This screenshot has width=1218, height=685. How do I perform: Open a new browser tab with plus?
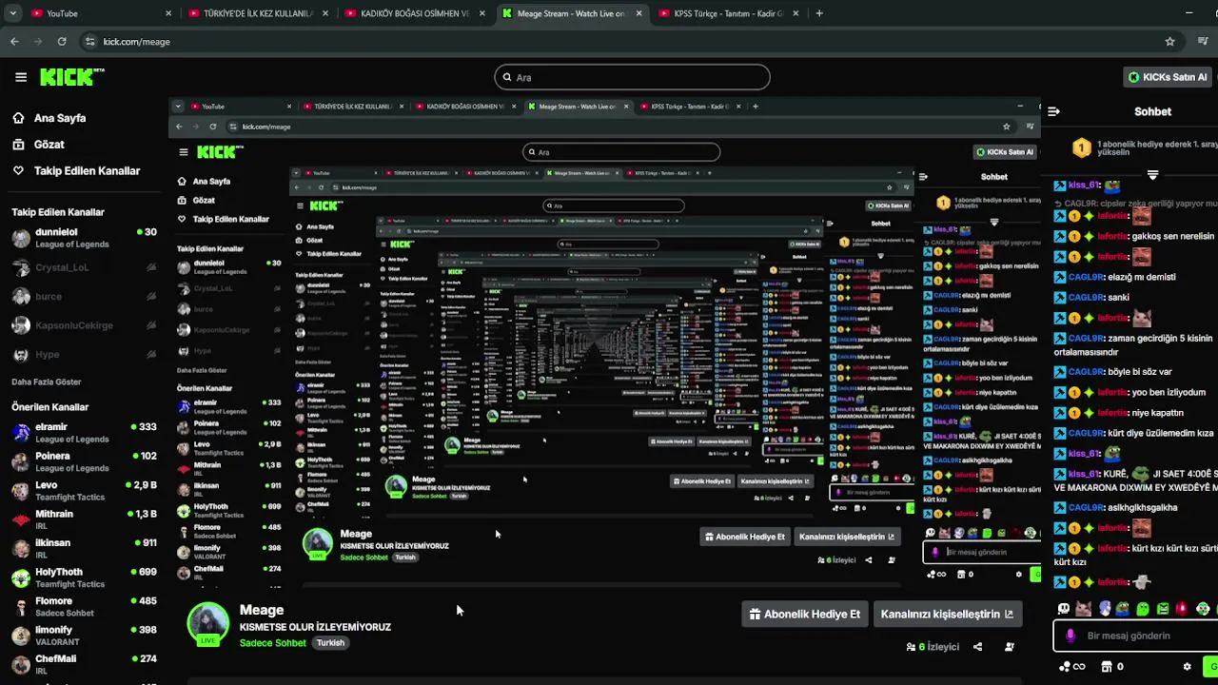819,13
